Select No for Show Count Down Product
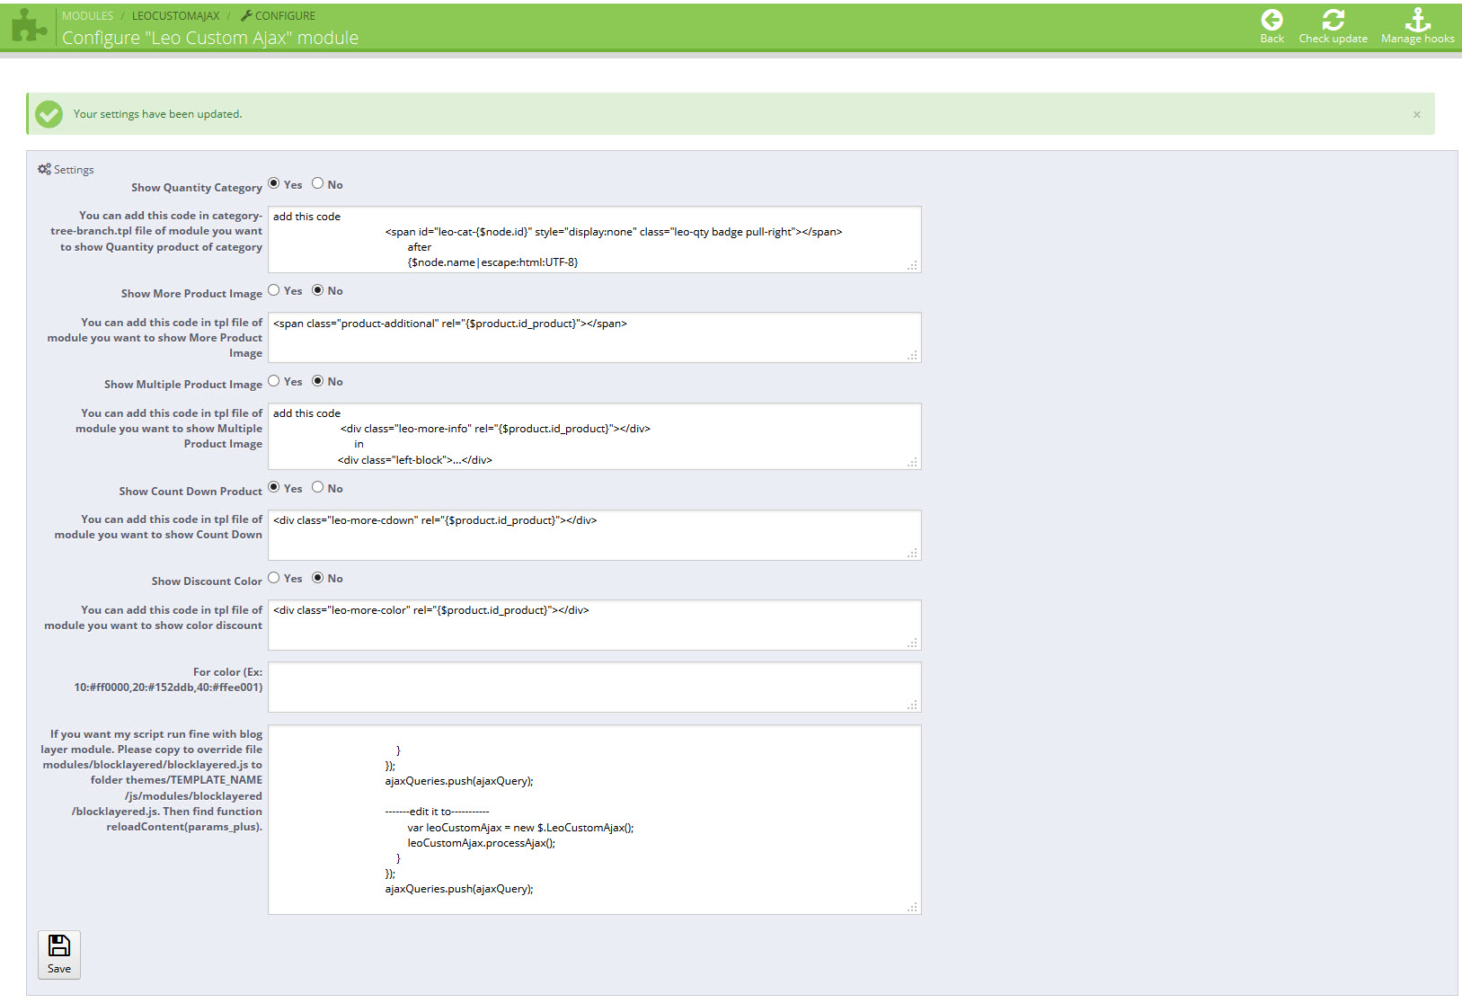Screen dimensions: 1462x1003 click(317, 487)
